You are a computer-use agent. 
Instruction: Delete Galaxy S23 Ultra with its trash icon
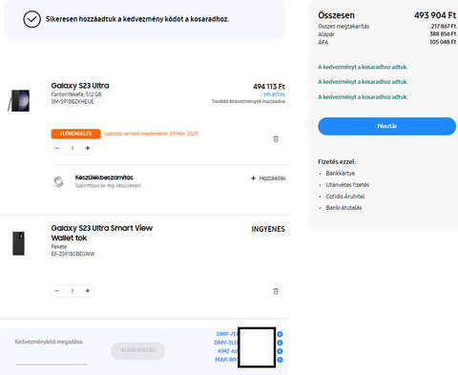(x=276, y=139)
